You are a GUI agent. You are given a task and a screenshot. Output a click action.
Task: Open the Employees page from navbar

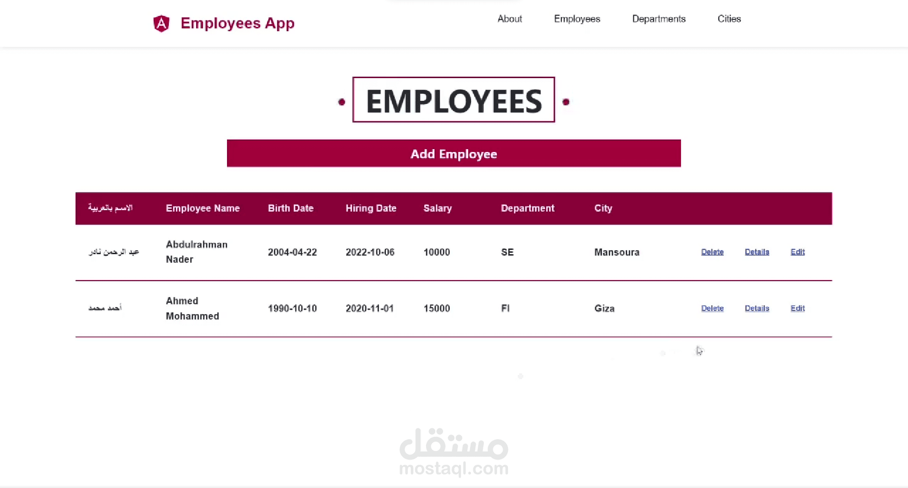click(576, 19)
